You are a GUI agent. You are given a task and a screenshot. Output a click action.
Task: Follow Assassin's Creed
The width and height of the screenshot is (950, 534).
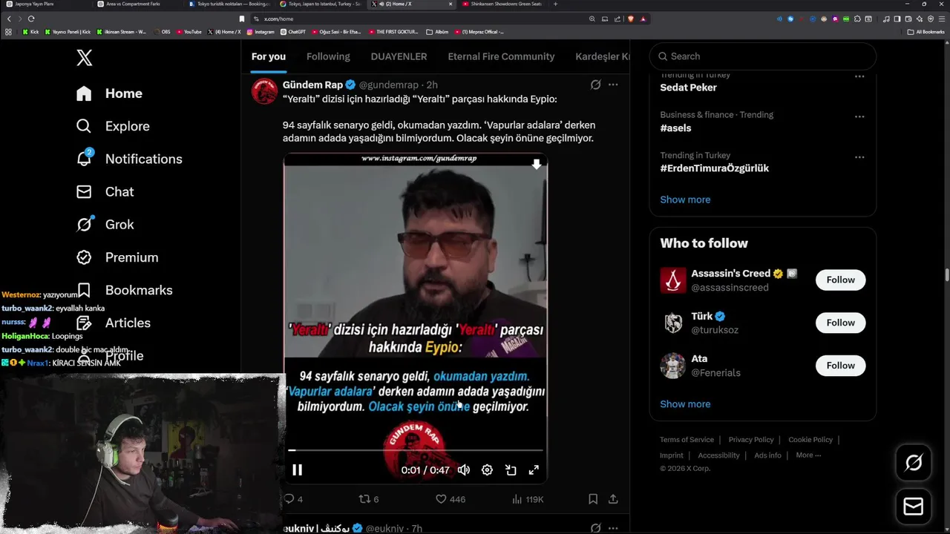(x=840, y=280)
